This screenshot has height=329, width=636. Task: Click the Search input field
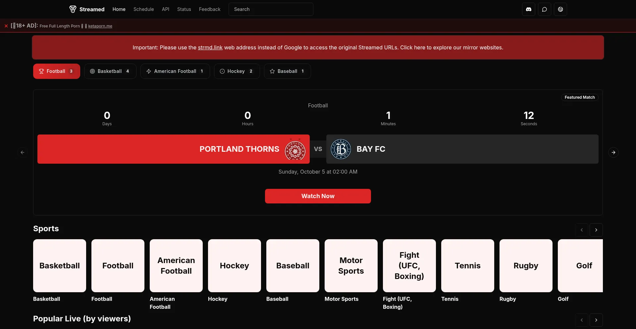pos(271,9)
